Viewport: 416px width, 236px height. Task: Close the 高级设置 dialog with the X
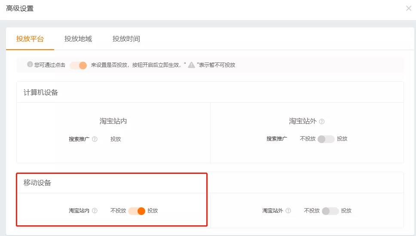(409, 9)
